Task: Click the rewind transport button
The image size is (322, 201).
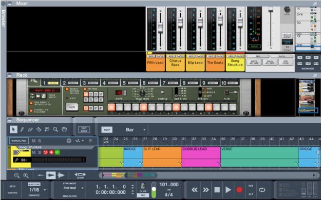Action: point(195,190)
